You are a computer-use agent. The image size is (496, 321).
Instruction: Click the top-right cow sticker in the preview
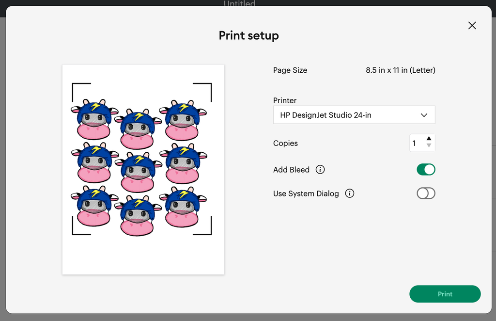tap(183, 120)
